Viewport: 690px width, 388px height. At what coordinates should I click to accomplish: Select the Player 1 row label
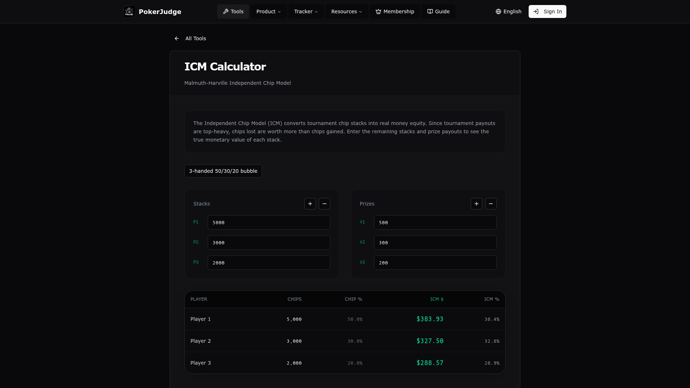pos(201,319)
